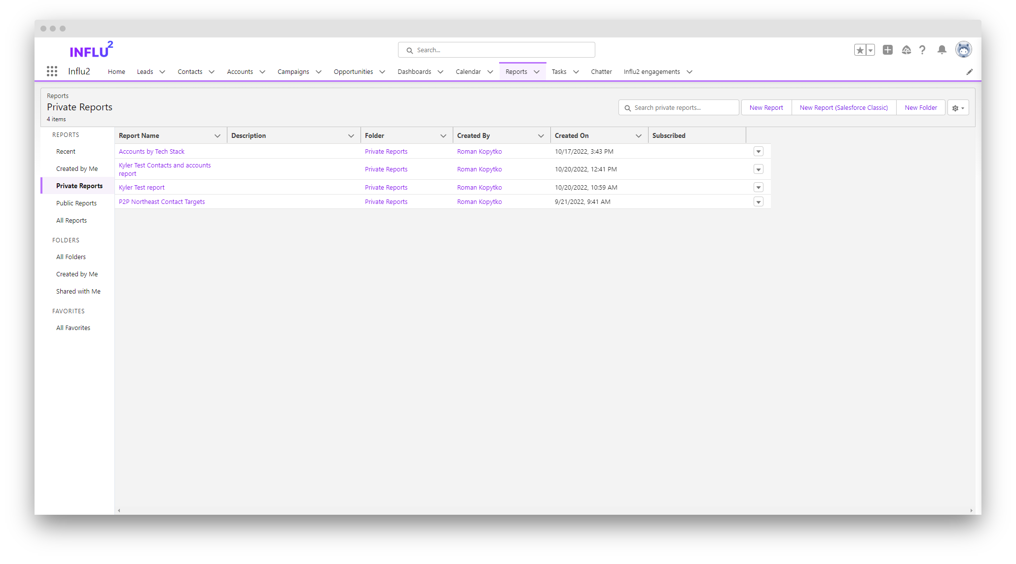Viewport: 1016px width, 564px height.
Task: Click the horizontal scrollbar right arrow
Action: click(971, 511)
